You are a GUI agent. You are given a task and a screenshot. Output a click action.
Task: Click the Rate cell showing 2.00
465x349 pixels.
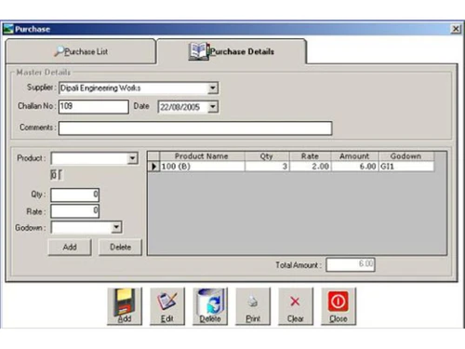tap(310, 167)
